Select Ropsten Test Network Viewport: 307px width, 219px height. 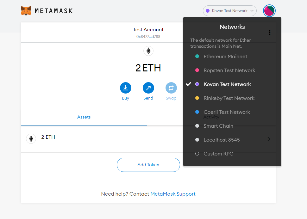point(229,70)
